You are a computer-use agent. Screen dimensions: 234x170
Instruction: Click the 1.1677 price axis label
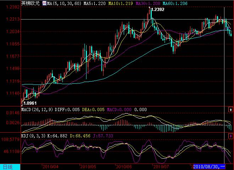click(x=13, y=56)
